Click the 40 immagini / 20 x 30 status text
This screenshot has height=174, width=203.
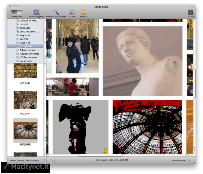click(112, 160)
